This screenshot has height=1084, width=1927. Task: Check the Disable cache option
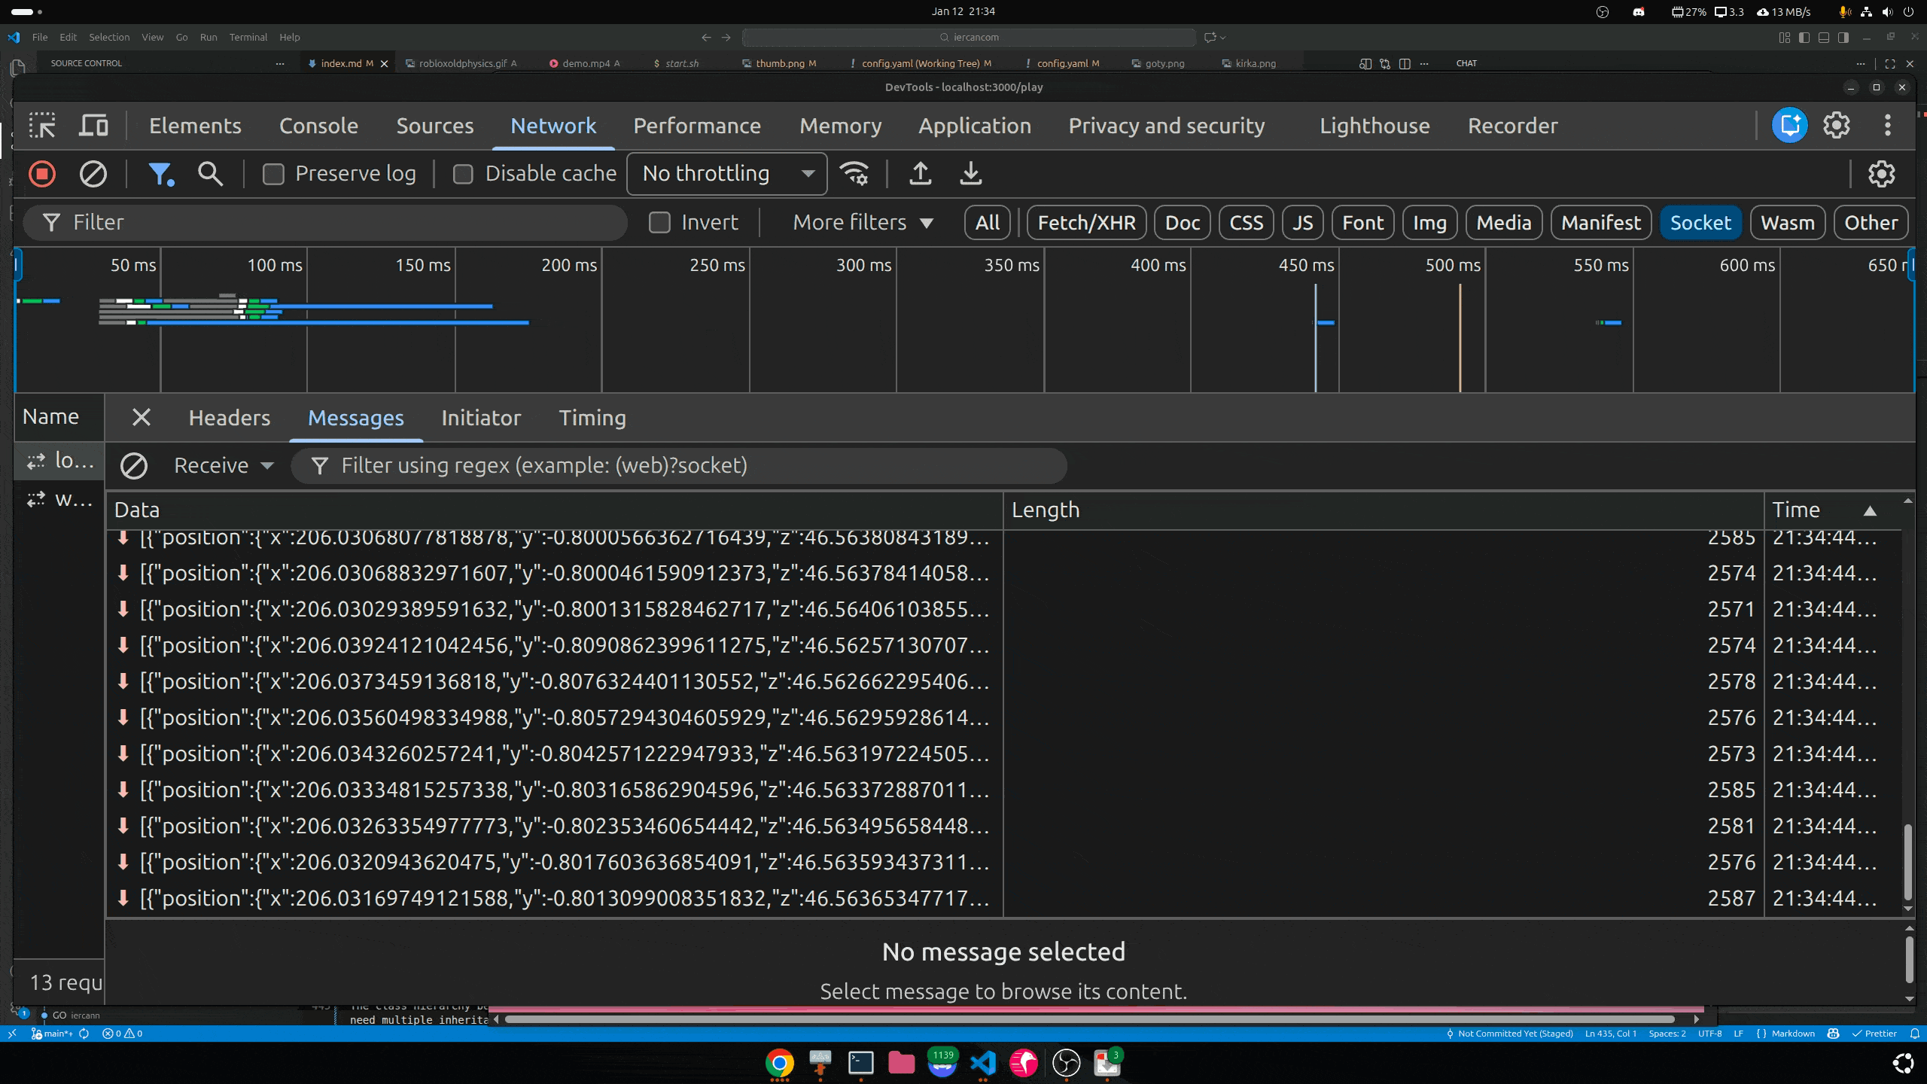pyautogui.click(x=463, y=174)
